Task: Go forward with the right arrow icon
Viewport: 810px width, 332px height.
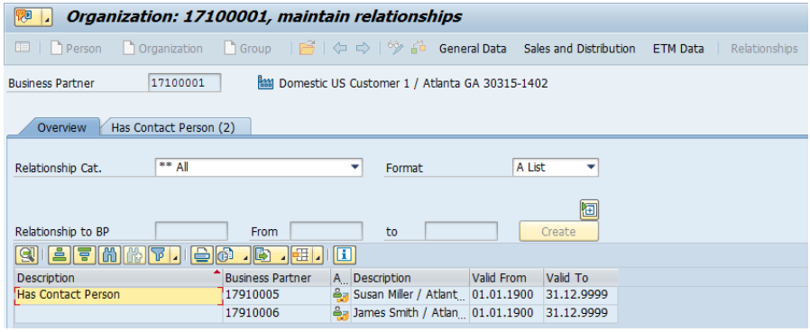Action: point(364,48)
